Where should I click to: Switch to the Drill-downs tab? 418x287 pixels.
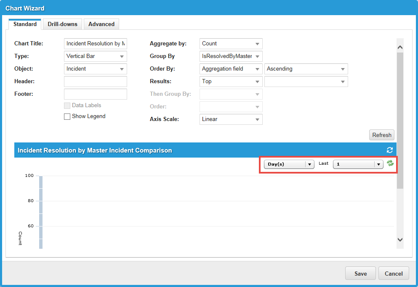coord(62,24)
